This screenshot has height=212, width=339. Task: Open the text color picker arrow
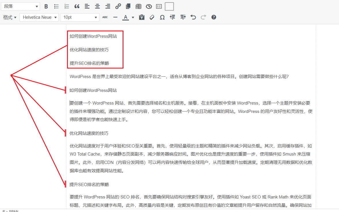pyautogui.click(x=133, y=17)
